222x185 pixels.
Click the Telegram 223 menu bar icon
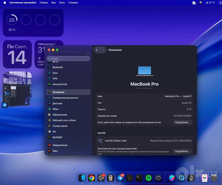[194, 3]
